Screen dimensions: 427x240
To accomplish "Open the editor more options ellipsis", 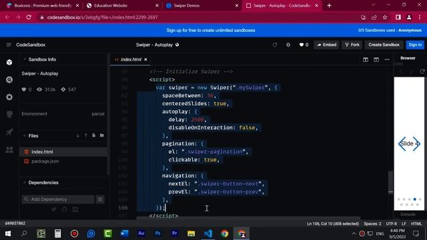I will point(387,59).
